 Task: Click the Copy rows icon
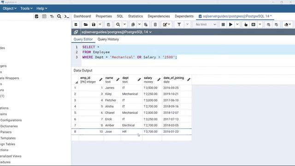point(133,24)
